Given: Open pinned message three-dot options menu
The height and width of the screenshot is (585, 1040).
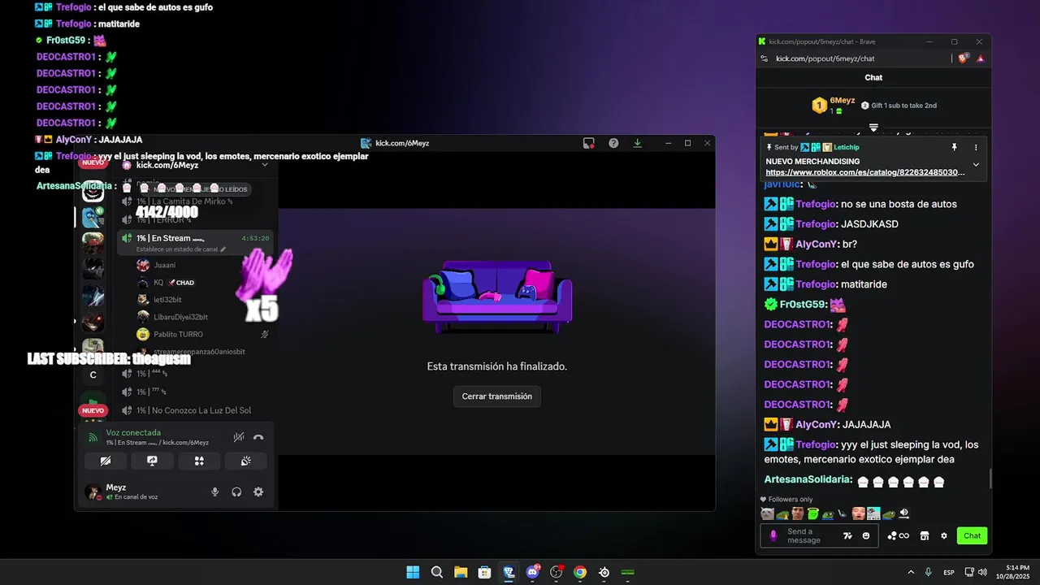Looking at the screenshot, I should click(x=976, y=147).
